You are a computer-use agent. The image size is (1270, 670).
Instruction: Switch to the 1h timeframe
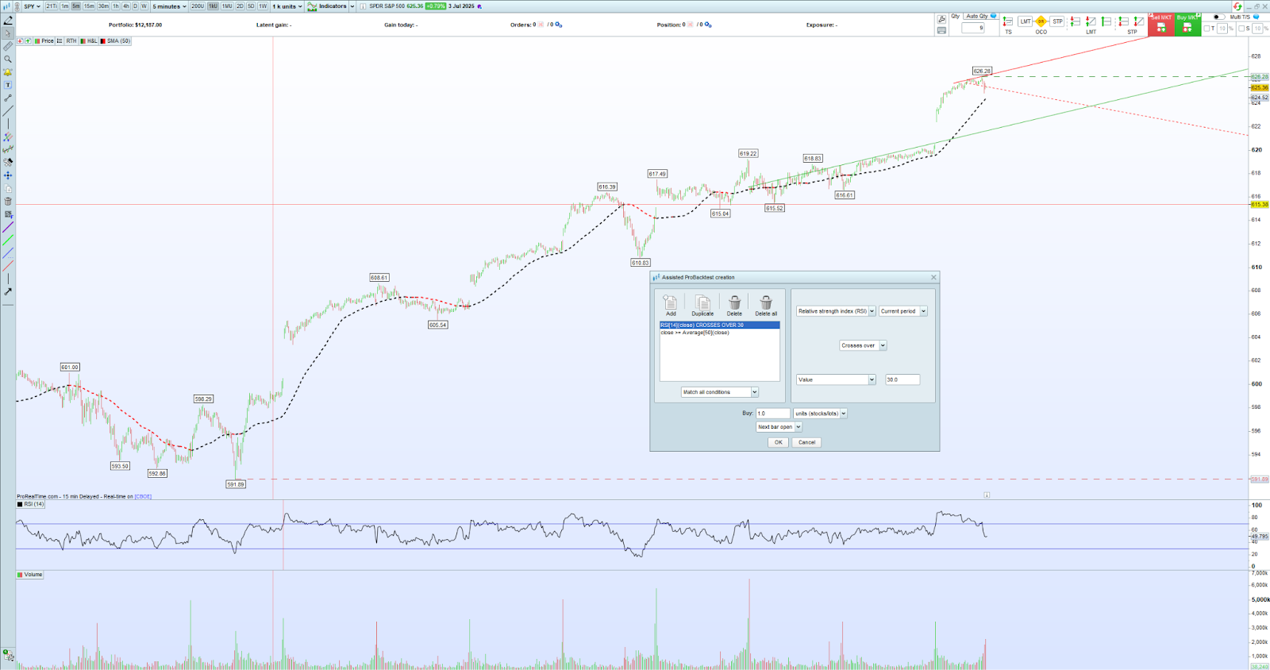[116, 6]
